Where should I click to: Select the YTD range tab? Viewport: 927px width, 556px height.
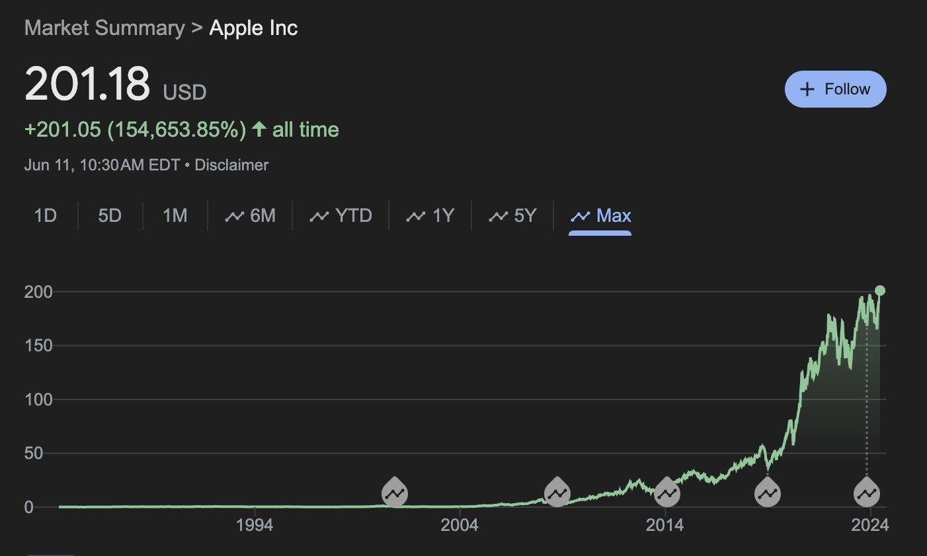(x=341, y=216)
